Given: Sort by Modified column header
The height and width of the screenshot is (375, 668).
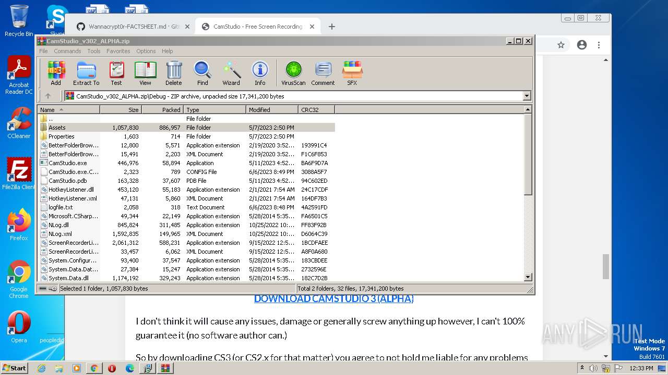Looking at the screenshot, I should [x=272, y=109].
